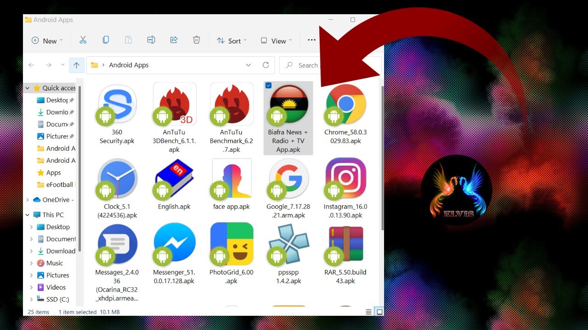Select AnTuTu 3DBench_6.1.1.apk file
588x330 pixels.
click(x=174, y=118)
